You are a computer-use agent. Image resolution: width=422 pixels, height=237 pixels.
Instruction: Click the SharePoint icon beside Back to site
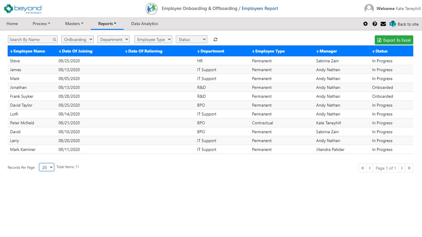pyautogui.click(x=393, y=24)
